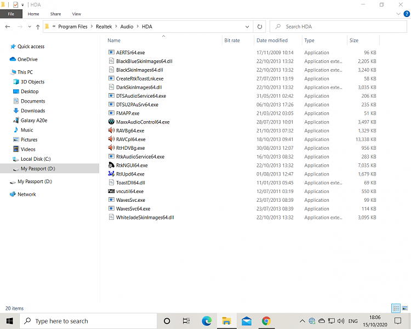Open Microsoft Edge from taskbar
411x329 pixels.
pyautogui.click(x=207, y=321)
